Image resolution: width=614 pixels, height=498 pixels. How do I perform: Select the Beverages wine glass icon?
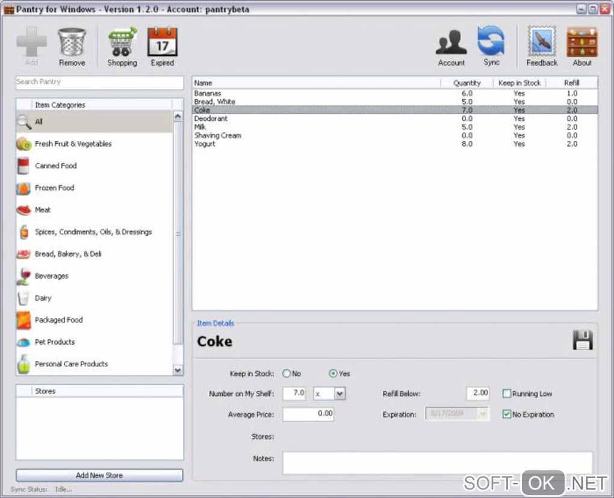[24, 276]
